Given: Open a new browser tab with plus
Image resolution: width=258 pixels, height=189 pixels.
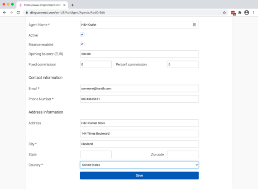Looking at the screenshot, I should [72, 5].
